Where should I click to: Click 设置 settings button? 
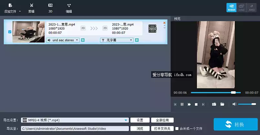tap(140, 120)
